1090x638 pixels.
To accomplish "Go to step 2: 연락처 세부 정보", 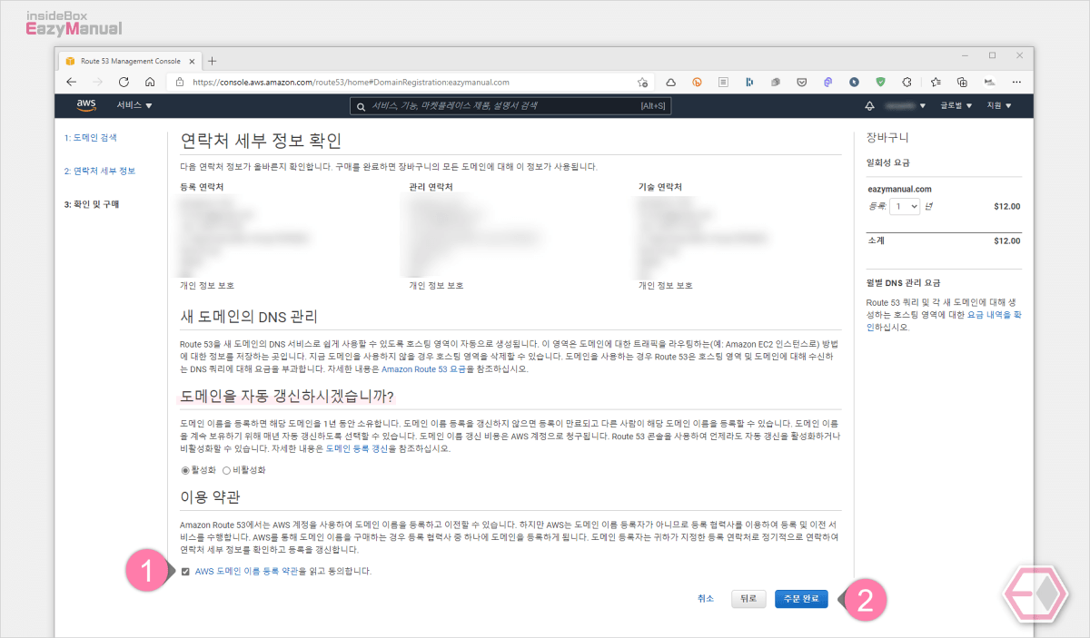I will [99, 171].
